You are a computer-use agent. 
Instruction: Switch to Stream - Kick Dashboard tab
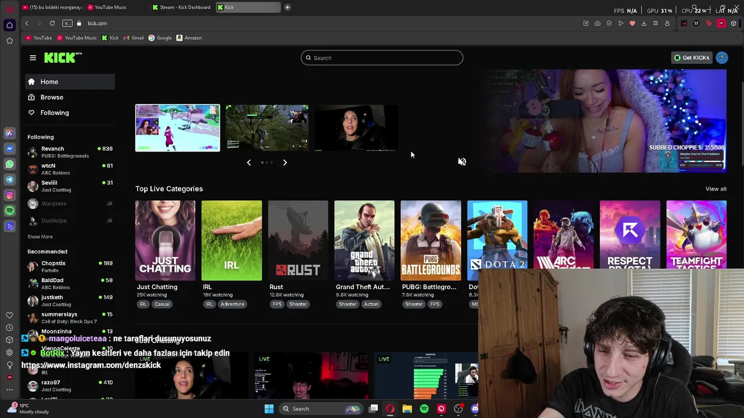click(182, 8)
